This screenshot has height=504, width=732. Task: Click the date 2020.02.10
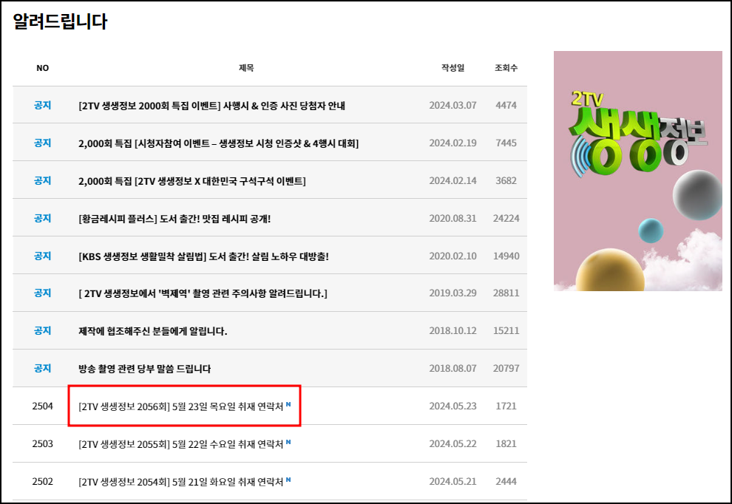pyautogui.click(x=453, y=256)
